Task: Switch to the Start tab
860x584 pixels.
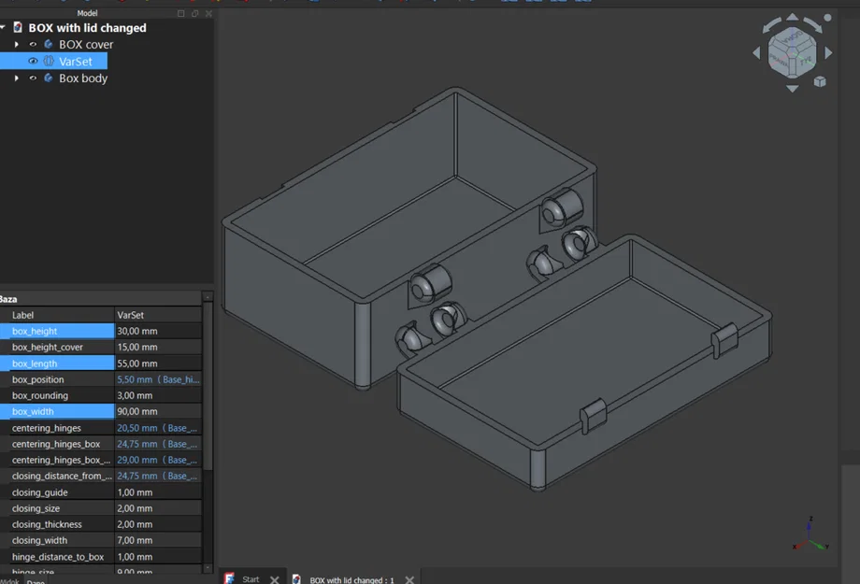Action: point(251,579)
